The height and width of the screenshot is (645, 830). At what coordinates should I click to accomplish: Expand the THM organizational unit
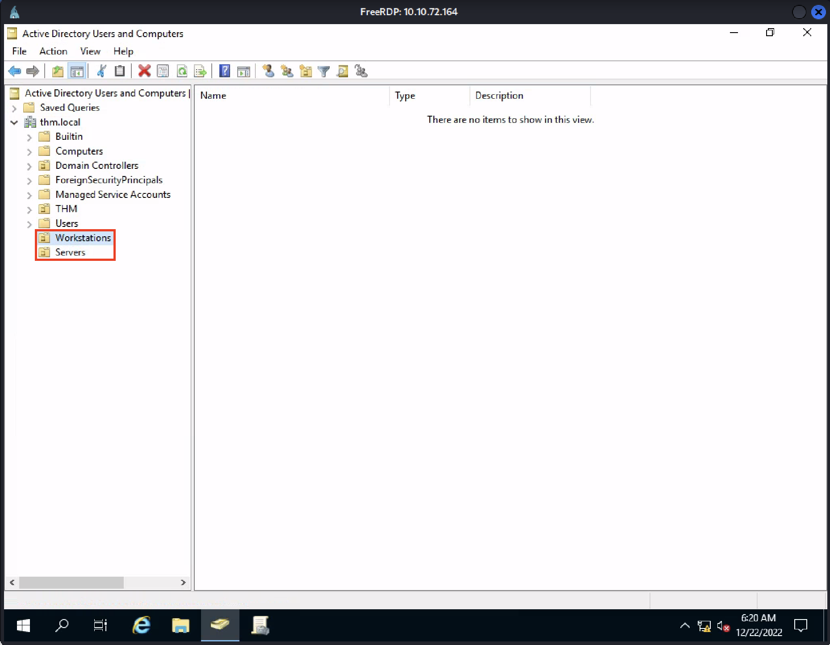point(29,209)
